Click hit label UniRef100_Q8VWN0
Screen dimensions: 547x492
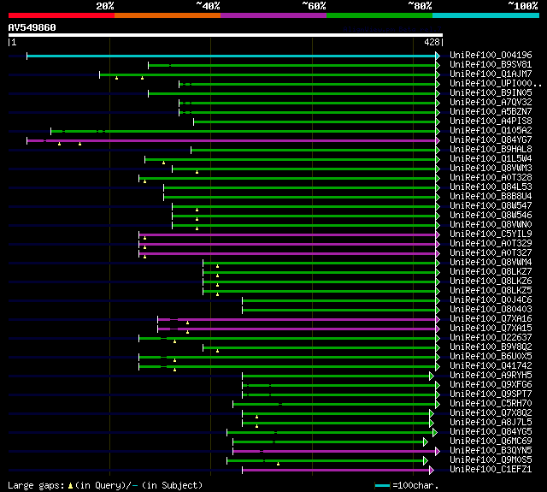click(x=491, y=224)
